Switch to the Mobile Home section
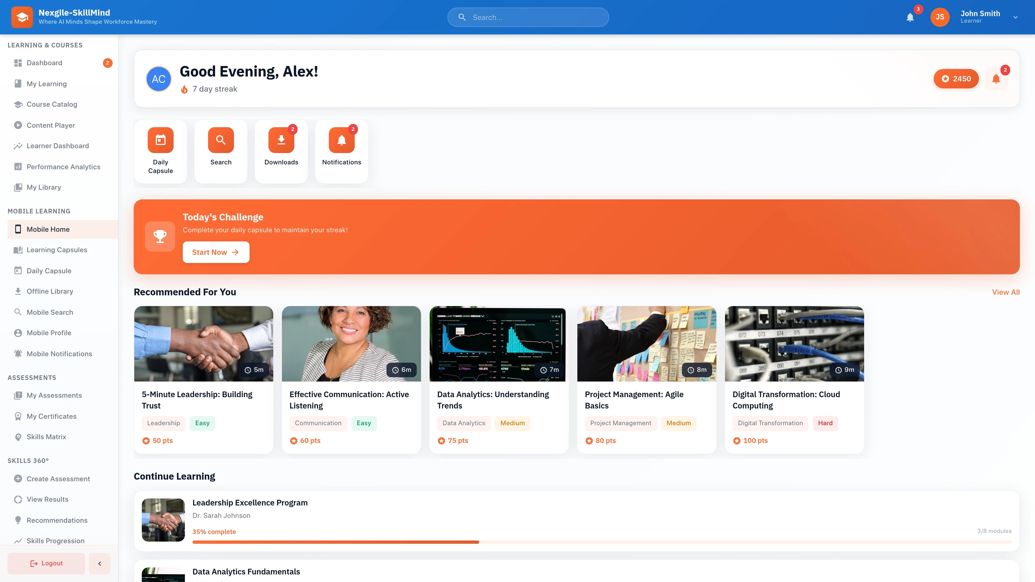This screenshot has height=582, width=1035. 48,229
